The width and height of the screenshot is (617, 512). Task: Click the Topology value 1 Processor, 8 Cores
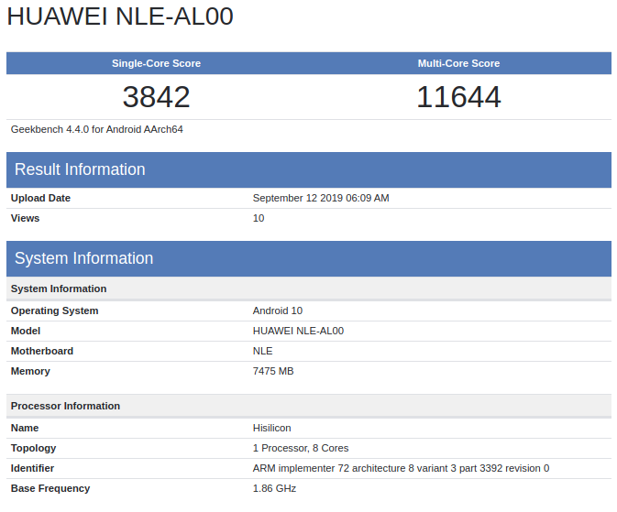[x=301, y=448]
